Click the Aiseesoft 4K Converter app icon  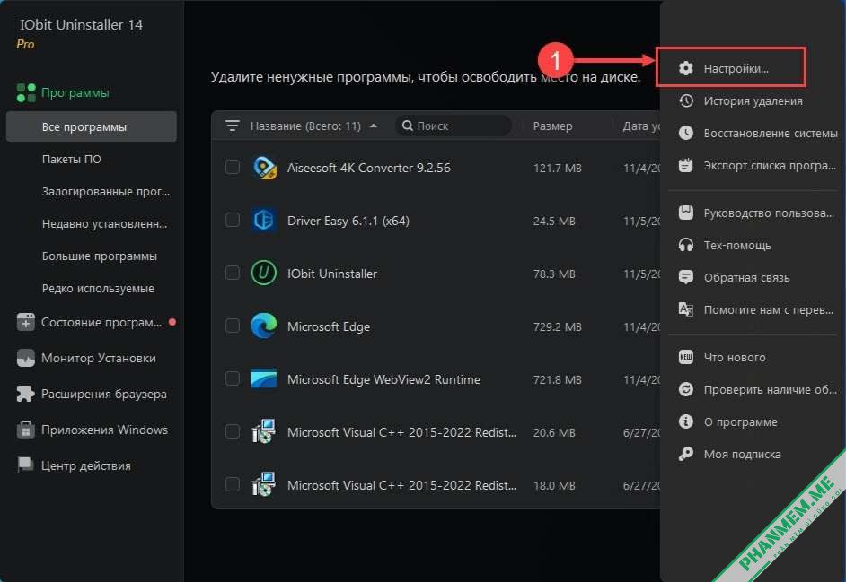(x=264, y=168)
